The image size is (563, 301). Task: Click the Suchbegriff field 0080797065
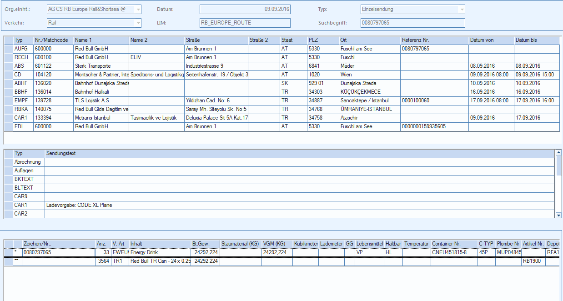[x=412, y=23]
